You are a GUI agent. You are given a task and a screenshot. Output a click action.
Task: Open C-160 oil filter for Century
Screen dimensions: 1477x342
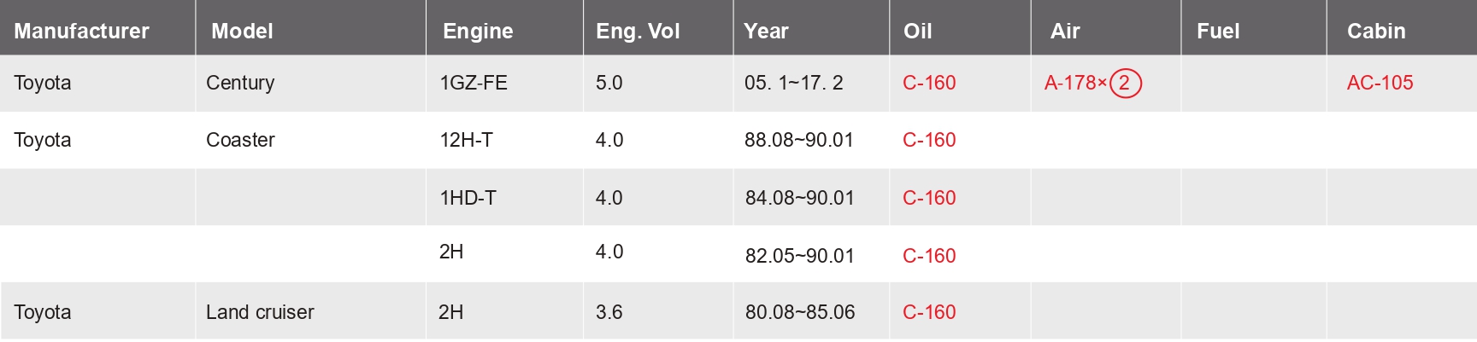click(x=929, y=83)
